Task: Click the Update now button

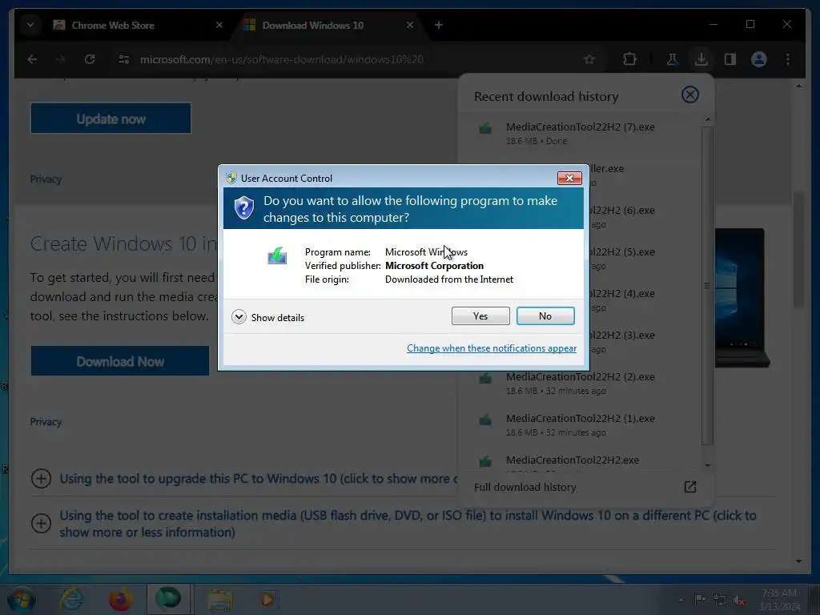Action: coord(111,119)
